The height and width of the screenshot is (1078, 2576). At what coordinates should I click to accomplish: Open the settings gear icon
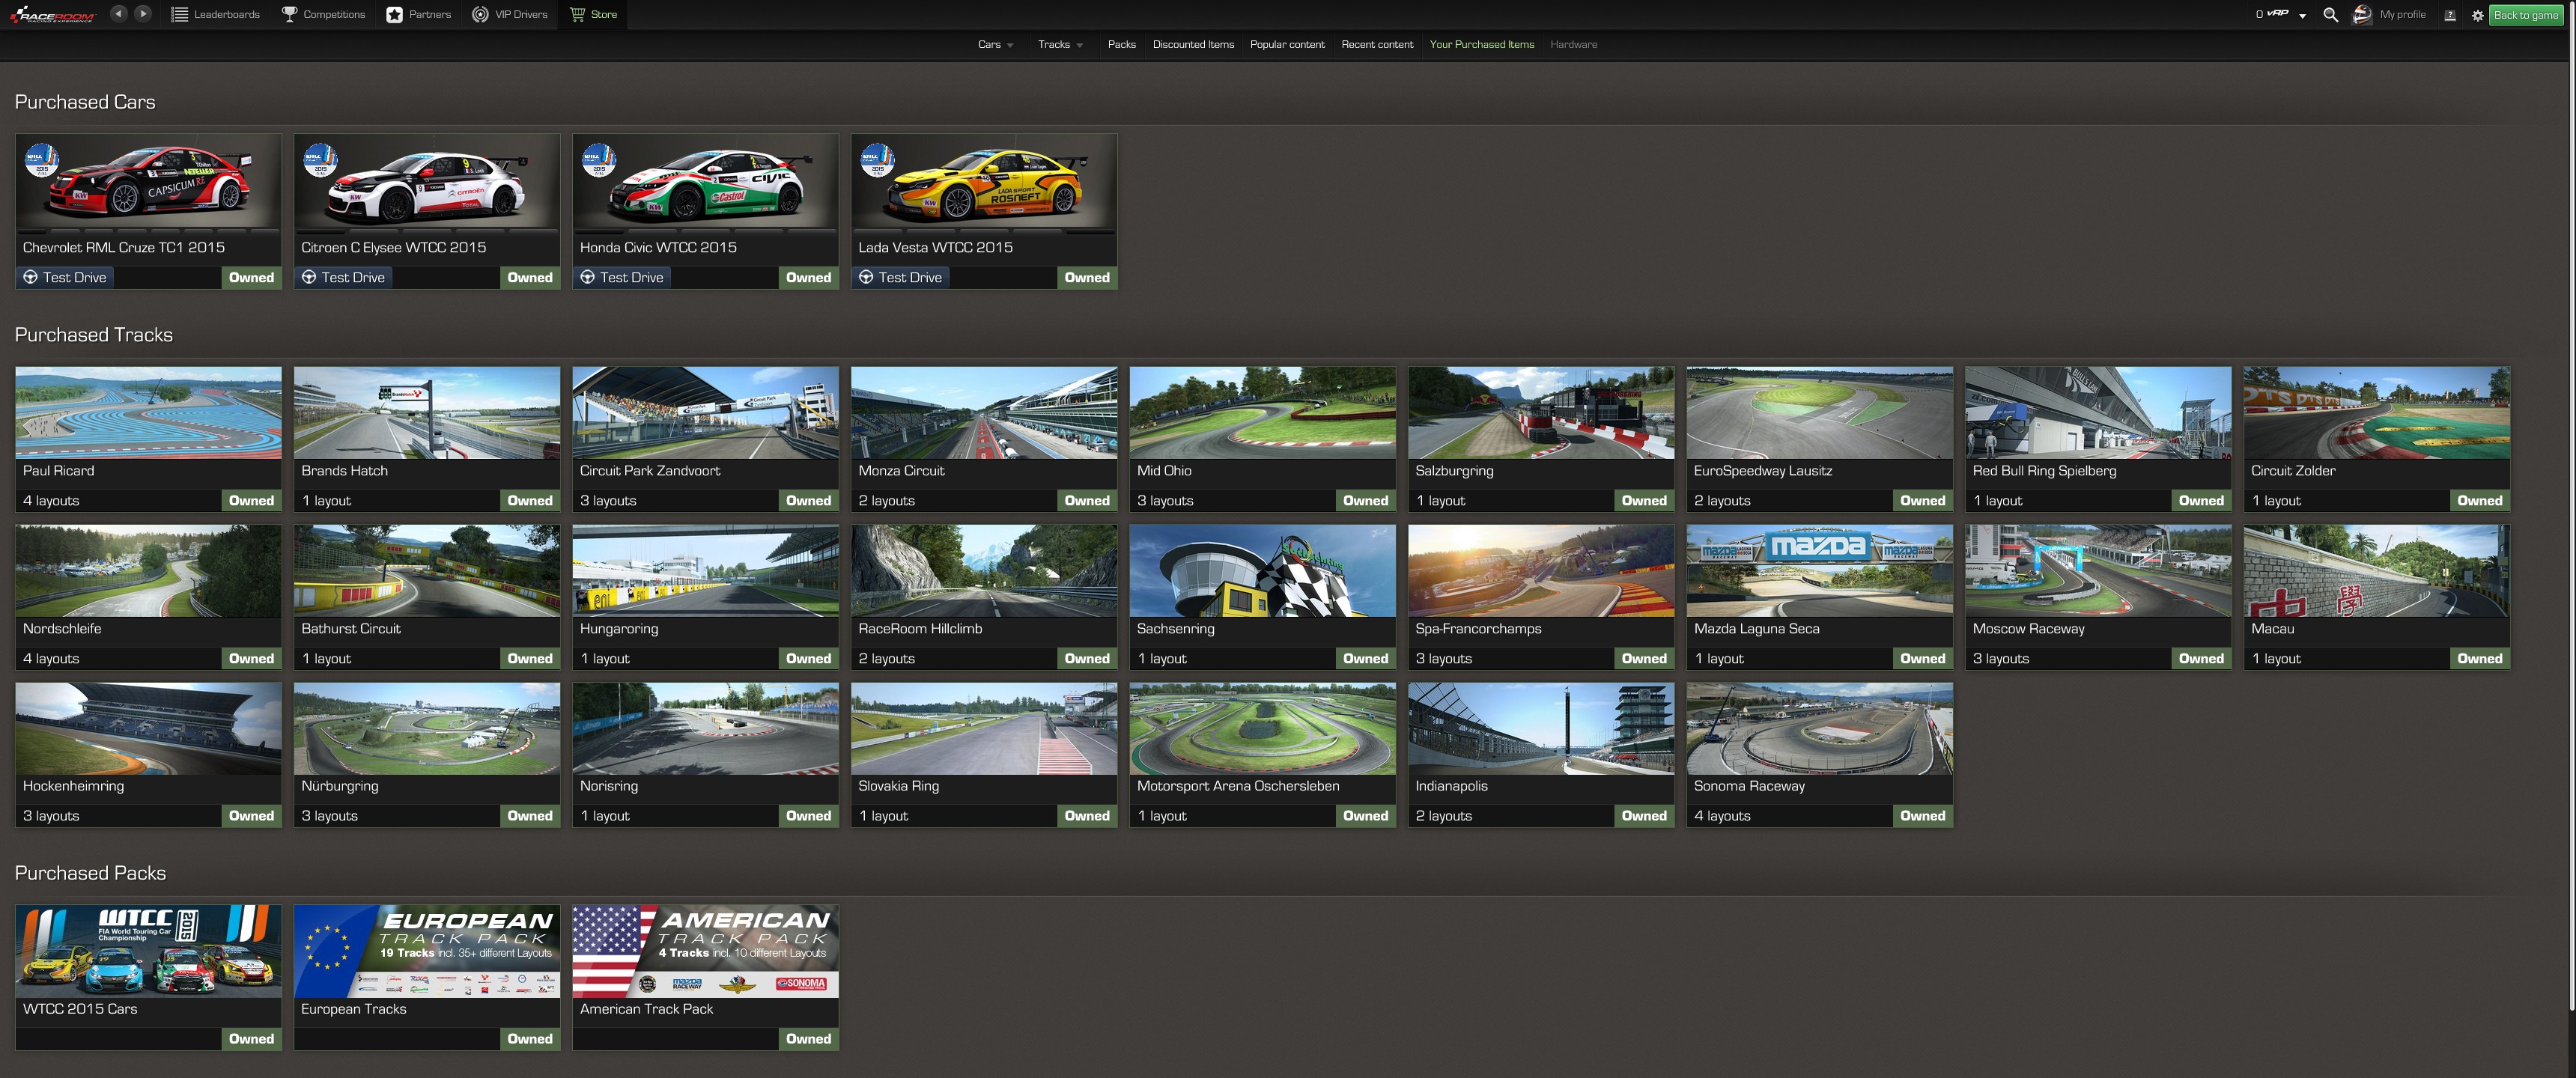point(2477,15)
